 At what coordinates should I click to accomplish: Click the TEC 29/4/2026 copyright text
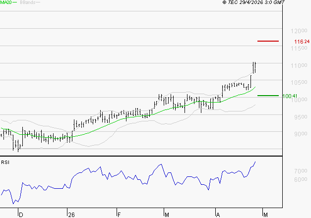click(x=253, y=2)
